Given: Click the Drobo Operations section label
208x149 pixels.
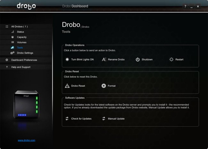Looking at the screenshot, I should [x=75, y=45].
